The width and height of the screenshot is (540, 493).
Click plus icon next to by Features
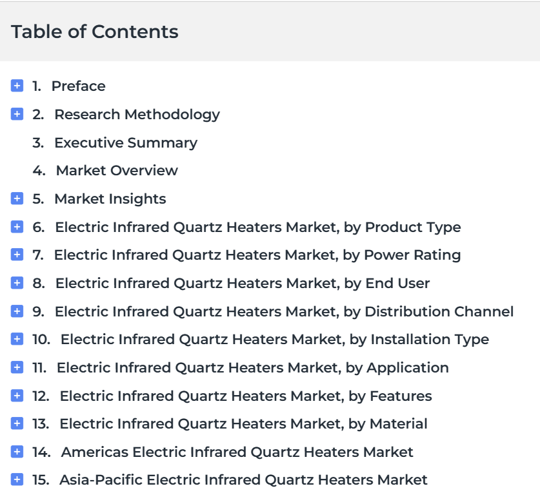pos(17,396)
